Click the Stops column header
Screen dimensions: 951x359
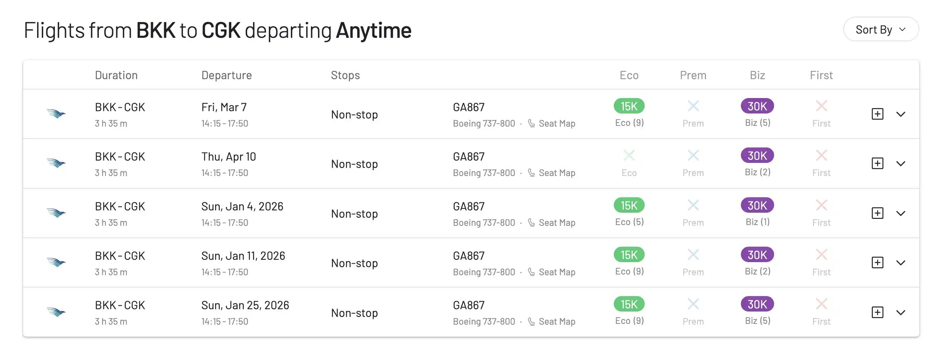(x=345, y=75)
